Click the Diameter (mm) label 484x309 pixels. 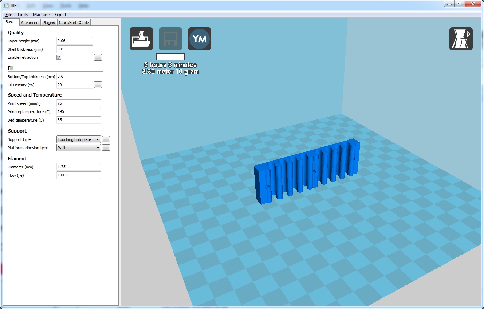point(20,167)
